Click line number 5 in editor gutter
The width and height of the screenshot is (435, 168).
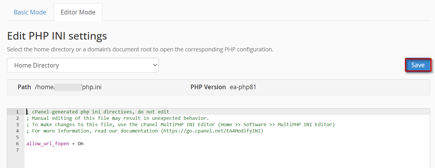pos(17,137)
